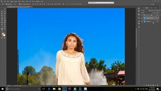Toggle the Auto-Select checkbox
161x91 pixels.
click(7, 4)
